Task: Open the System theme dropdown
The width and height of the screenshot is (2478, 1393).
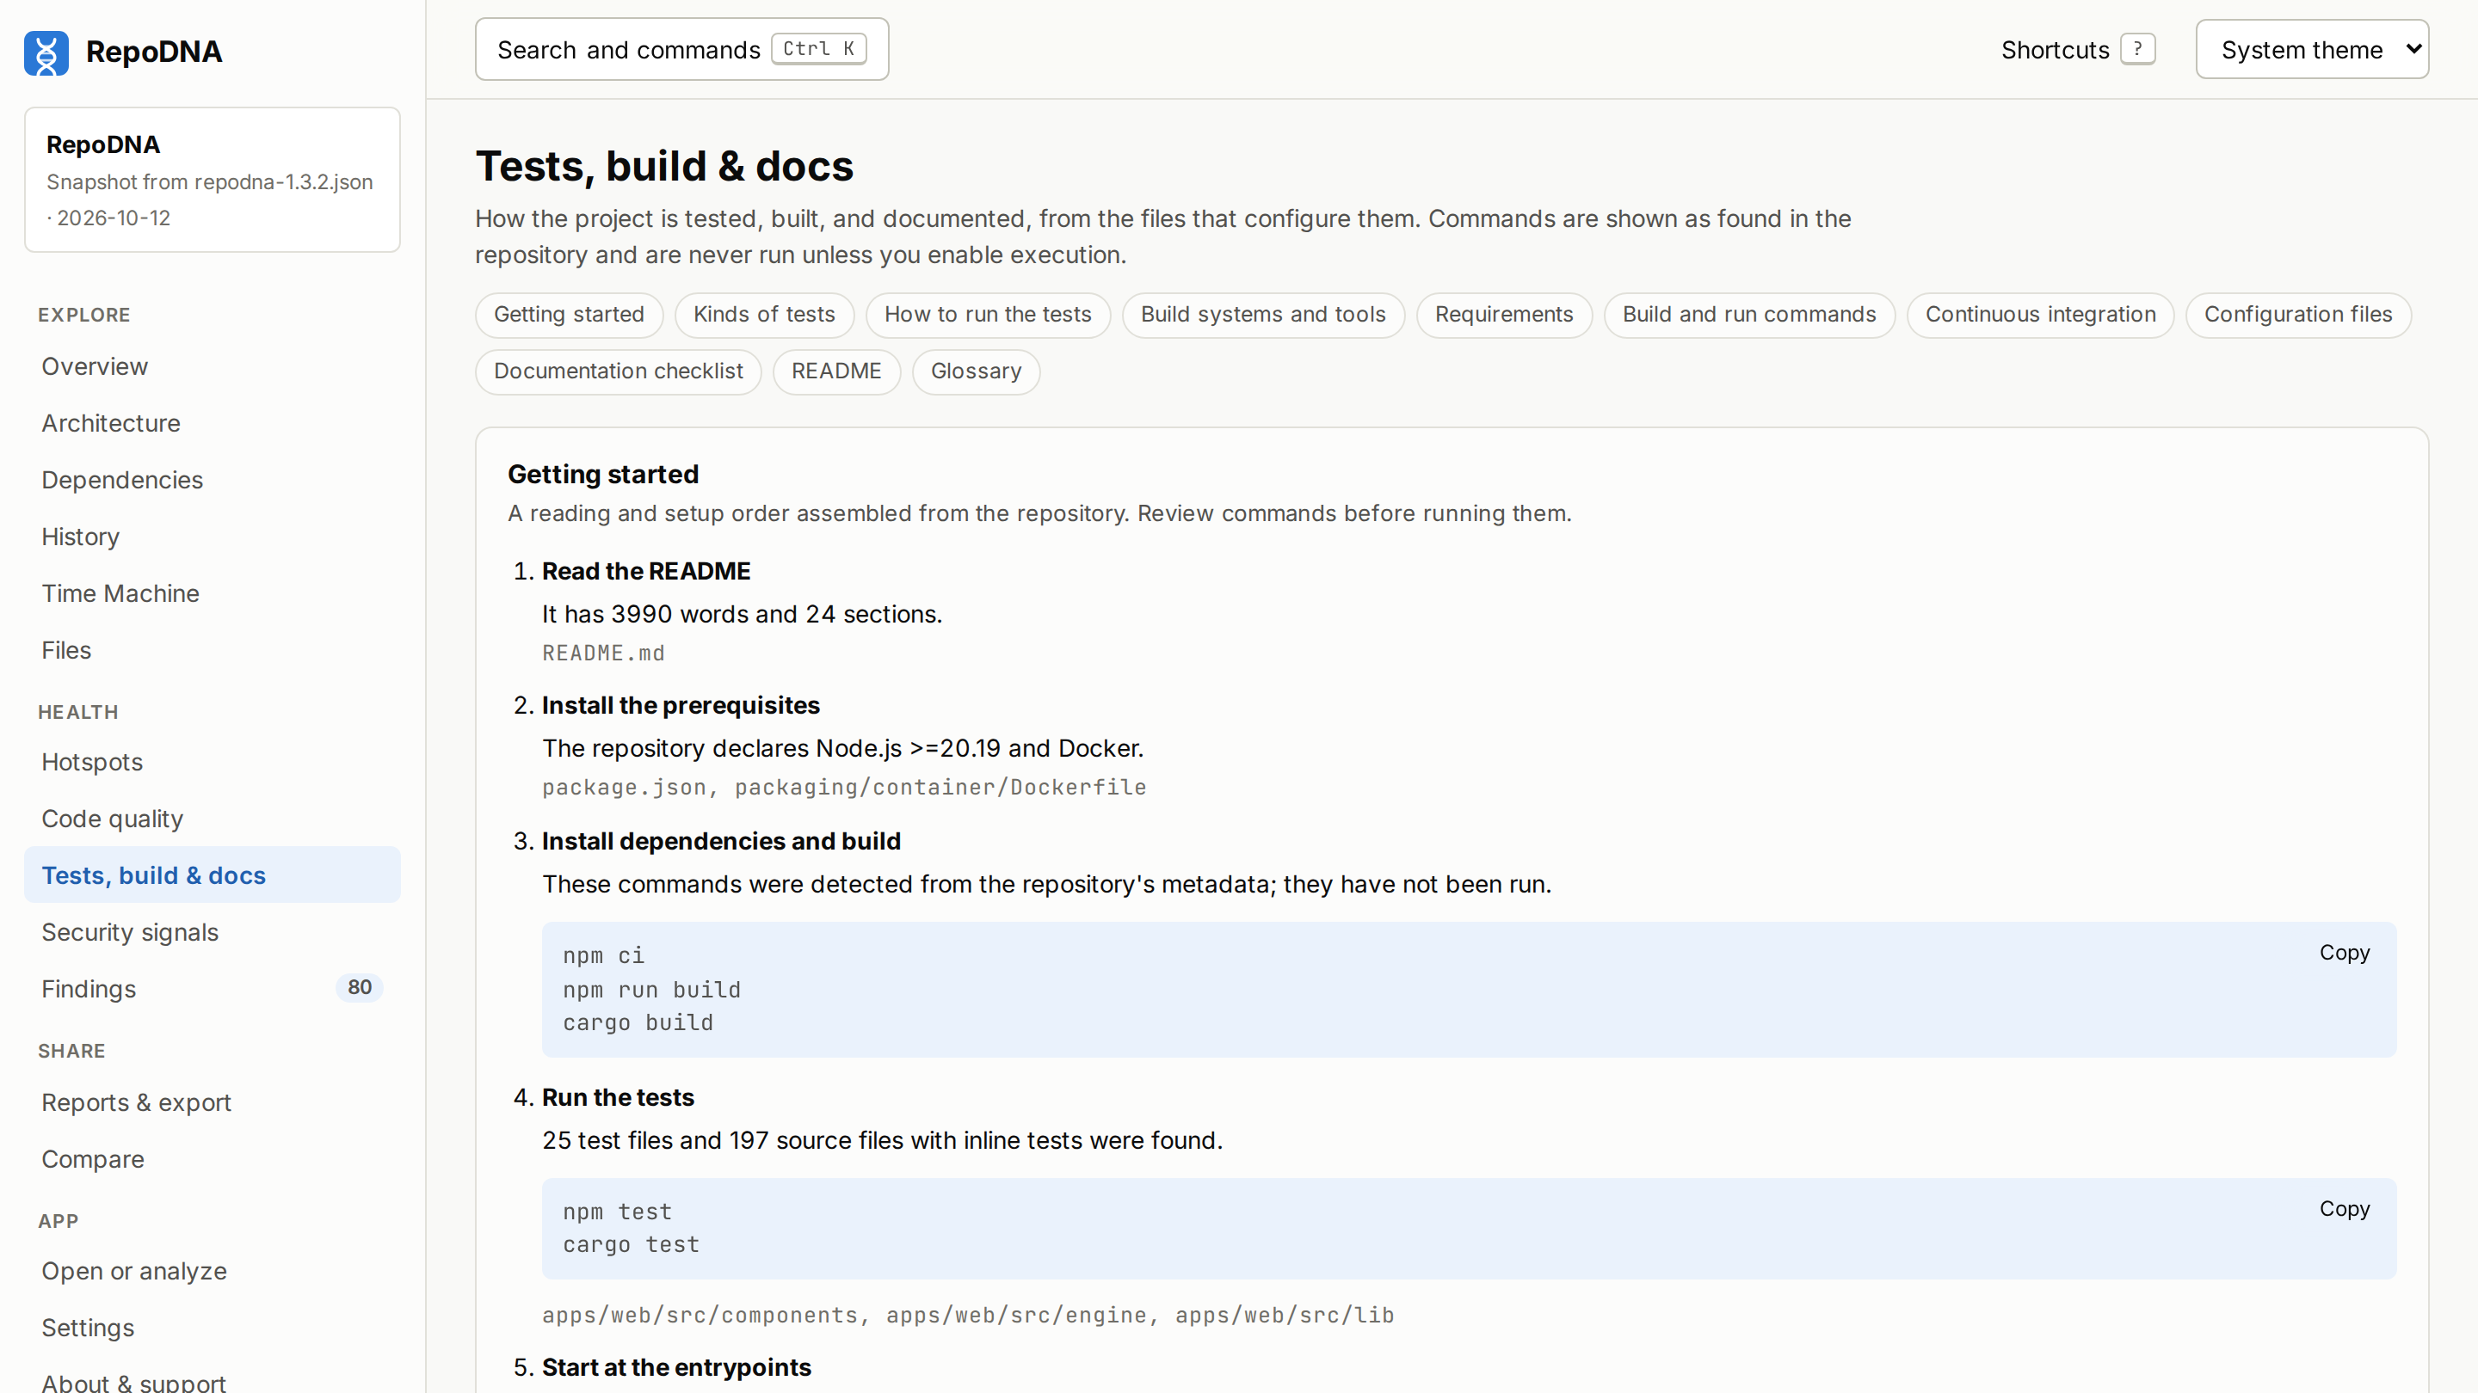Action: [x=2312, y=49]
